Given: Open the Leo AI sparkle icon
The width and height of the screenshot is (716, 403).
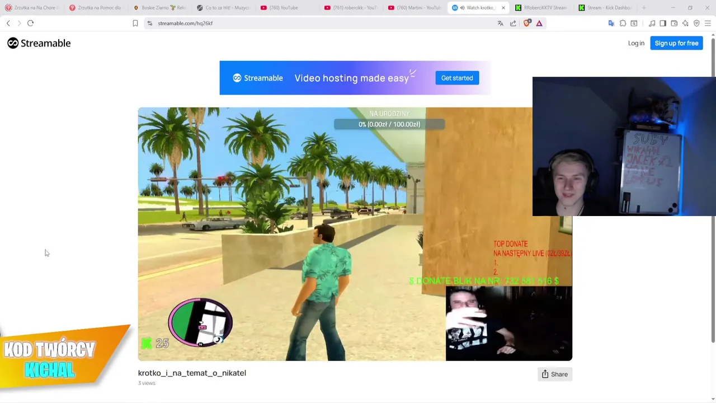Looking at the screenshot, I should [685, 23].
